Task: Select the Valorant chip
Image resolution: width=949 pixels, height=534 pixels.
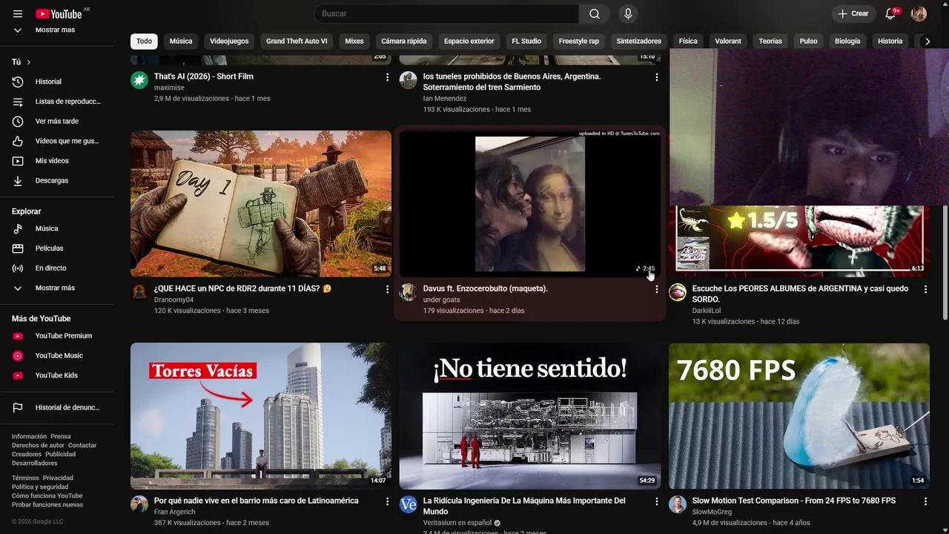Action: pyautogui.click(x=728, y=42)
